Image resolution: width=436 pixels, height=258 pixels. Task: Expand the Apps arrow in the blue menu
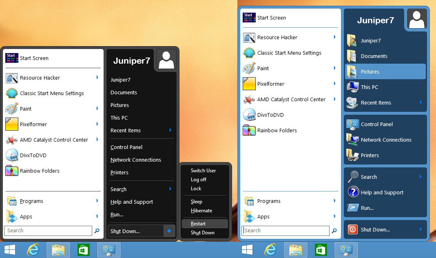(x=334, y=216)
